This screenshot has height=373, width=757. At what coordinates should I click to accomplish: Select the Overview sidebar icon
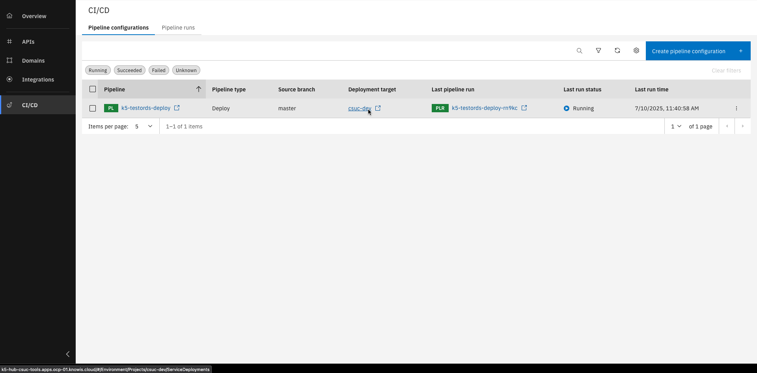(x=9, y=16)
